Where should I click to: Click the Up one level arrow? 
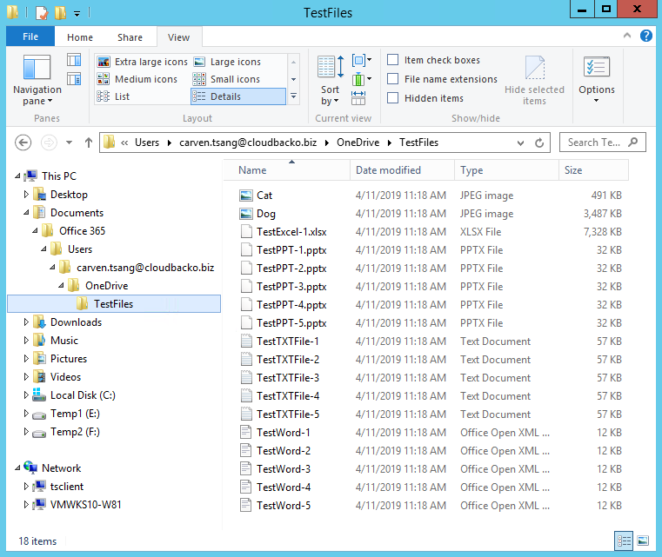click(x=88, y=143)
